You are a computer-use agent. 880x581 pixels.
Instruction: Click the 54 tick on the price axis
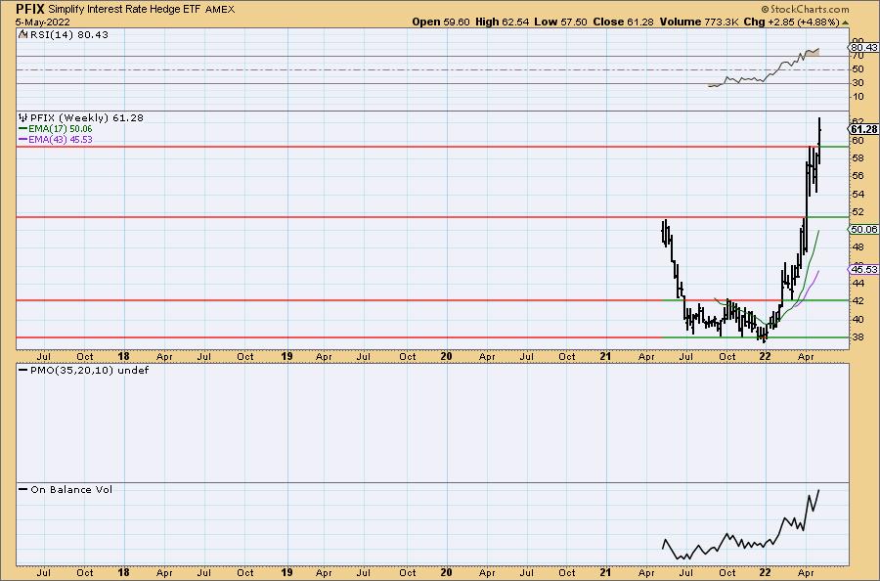click(858, 195)
